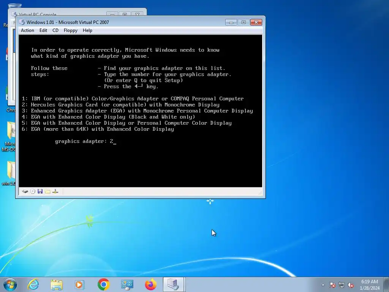Click inside the black DOS setup screen
Image resolution: width=389 pixels, height=292 pixels.
(141, 111)
